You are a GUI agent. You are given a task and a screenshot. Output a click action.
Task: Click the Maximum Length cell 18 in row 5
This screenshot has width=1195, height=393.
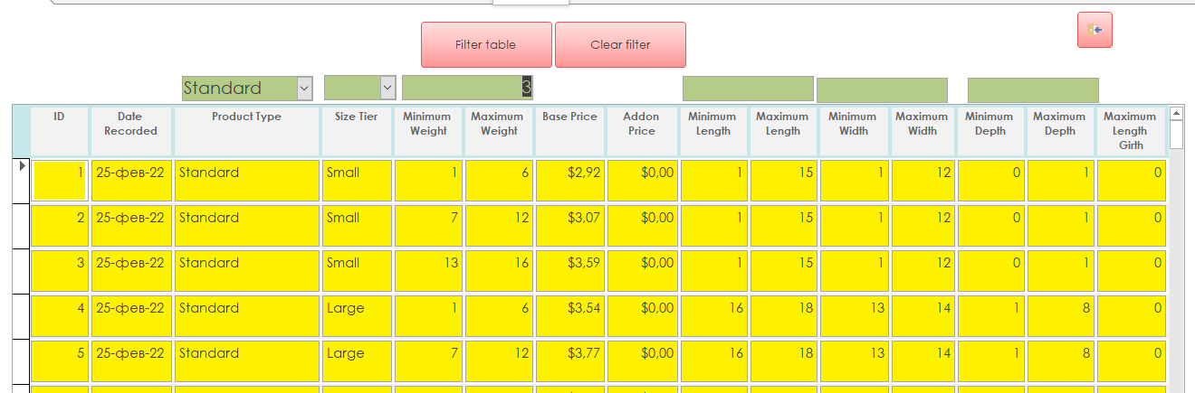[x=784, y=361]
